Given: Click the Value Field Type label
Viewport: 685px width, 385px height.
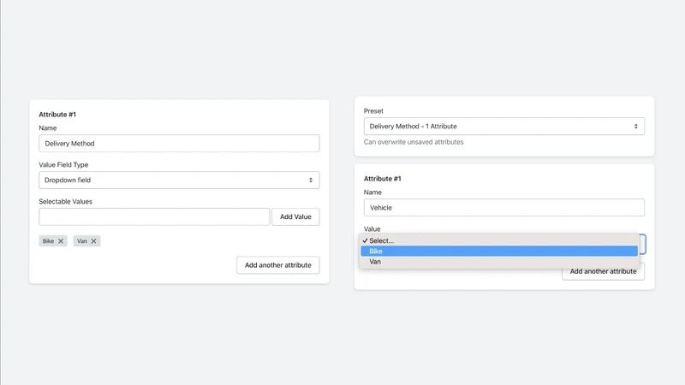Looking at the screenshot, I should point(63,164).
